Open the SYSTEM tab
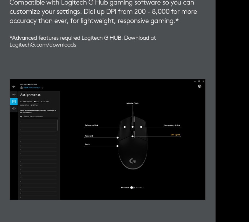Viewport: 249px width, 222px height. click(x=34, y=105)
